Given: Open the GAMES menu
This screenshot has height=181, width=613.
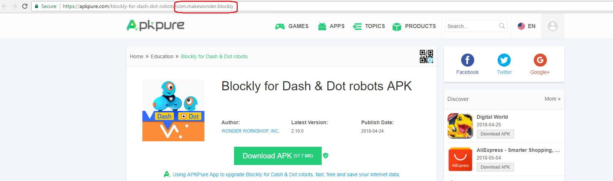Looking at the screenshot, I should tap(292, 26).
